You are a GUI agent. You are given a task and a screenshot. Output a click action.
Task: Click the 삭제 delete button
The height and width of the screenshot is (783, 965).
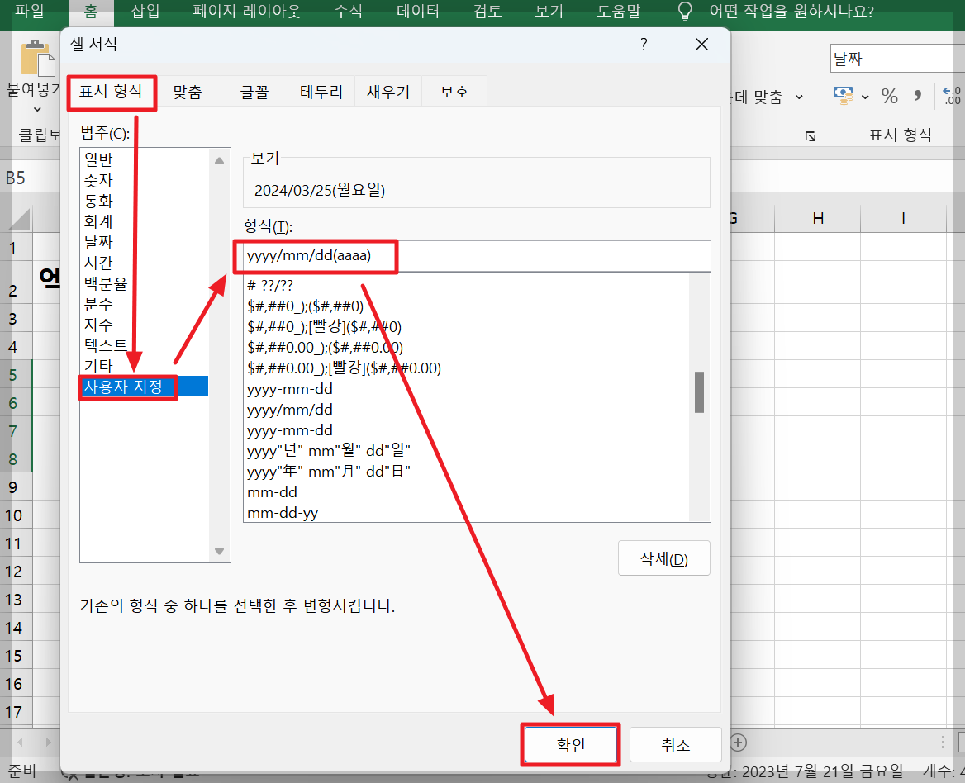tap(663, 558)
